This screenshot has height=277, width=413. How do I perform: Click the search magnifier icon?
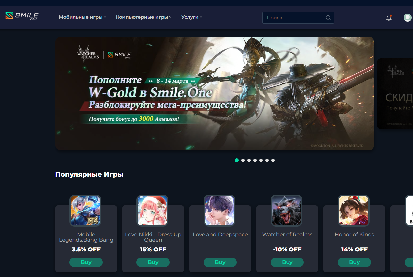click(x=328, y=18)
